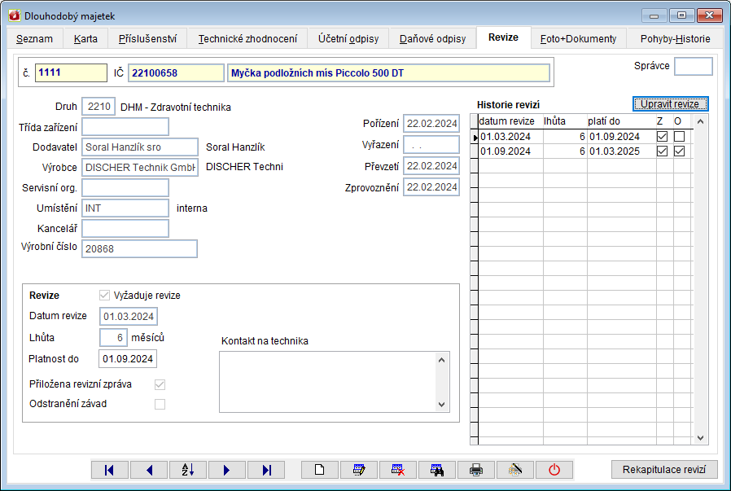Open Rekapitulace revizí
The image size is (731, 491).
click(x=664, y=470)
